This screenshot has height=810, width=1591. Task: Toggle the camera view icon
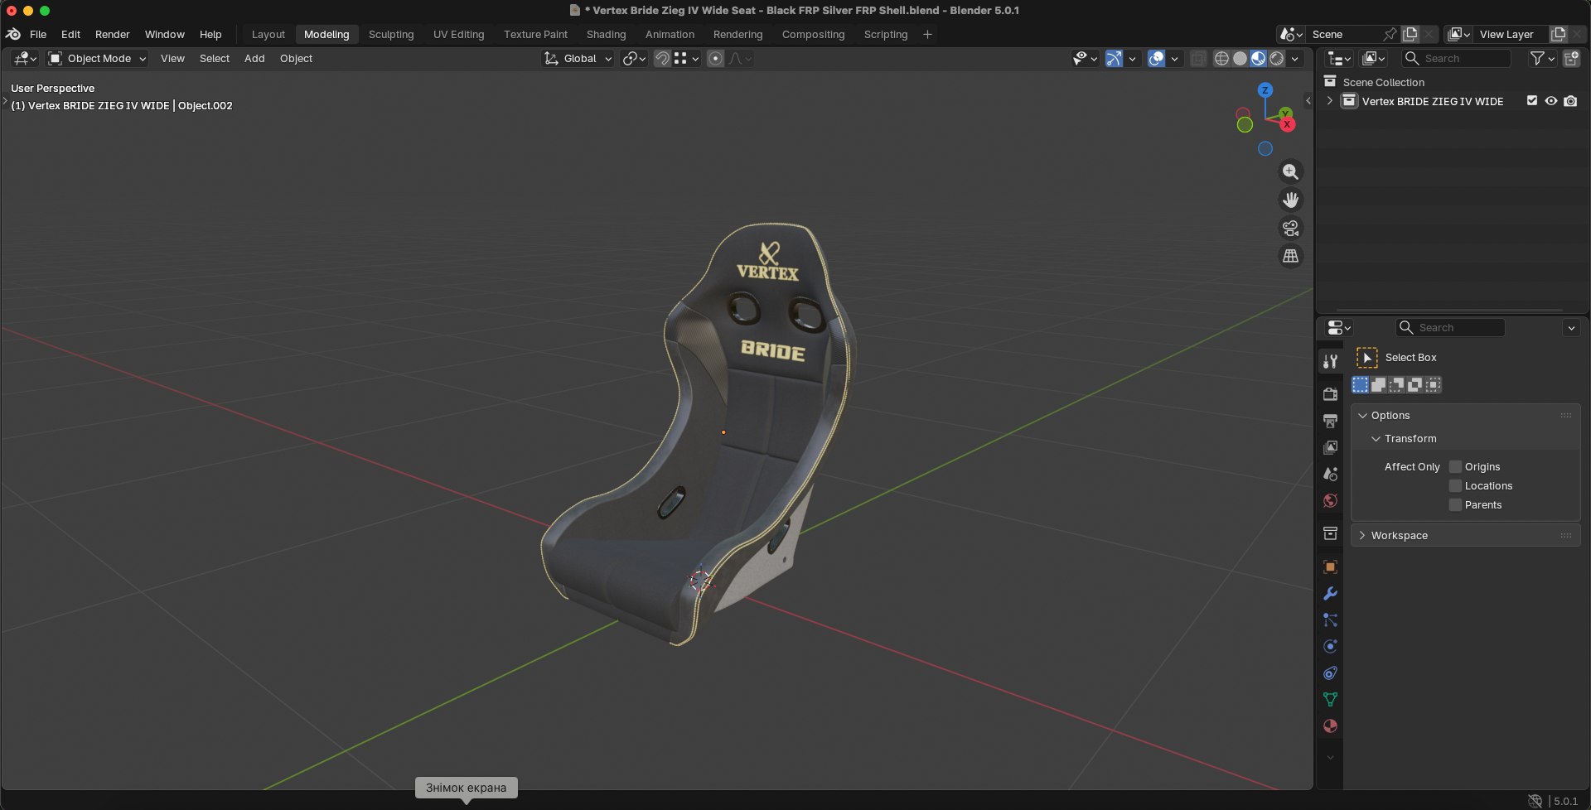coord(1290,228)
